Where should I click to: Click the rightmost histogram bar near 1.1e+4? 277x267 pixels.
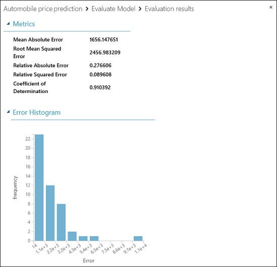pos(138,238)
